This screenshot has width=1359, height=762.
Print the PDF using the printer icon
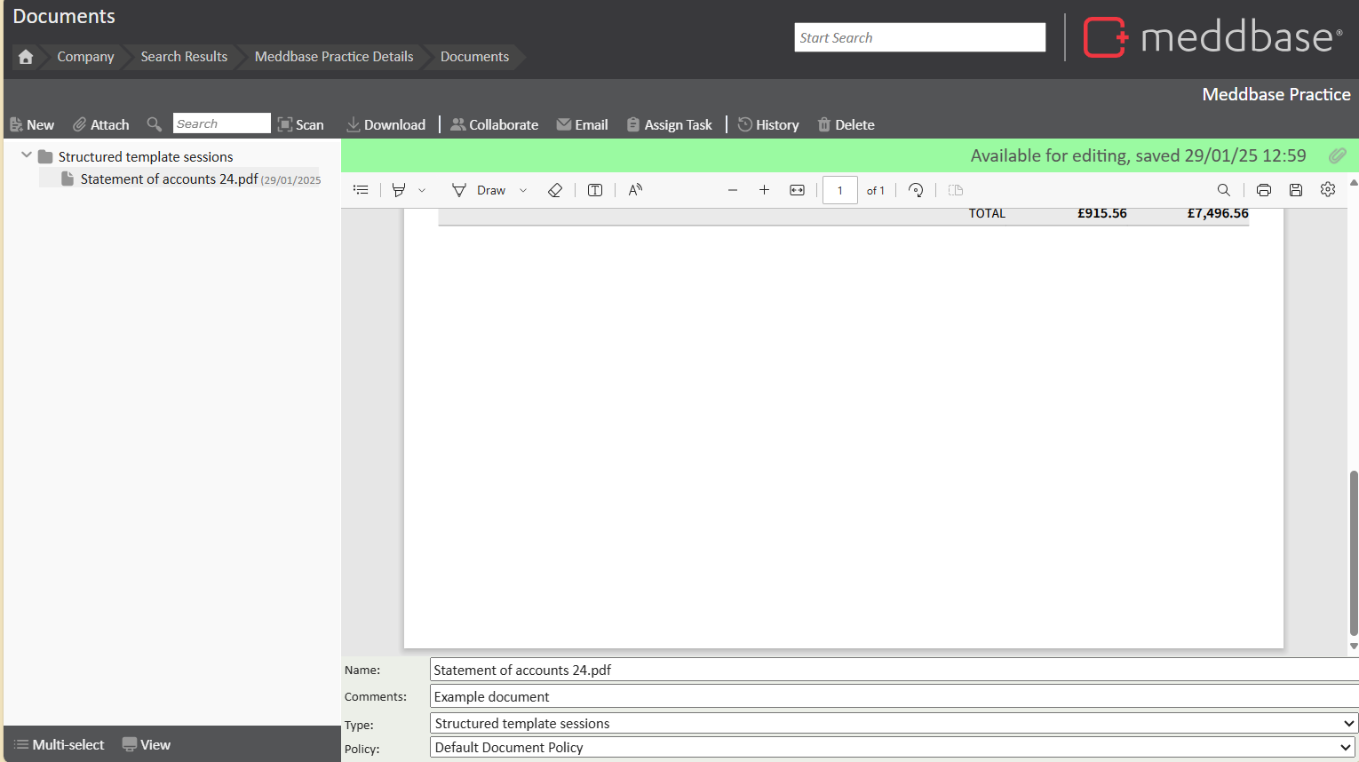coord(1264,190)
